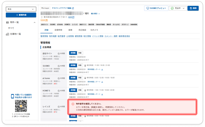Jump to 物件概要 section link

point(53,36)
